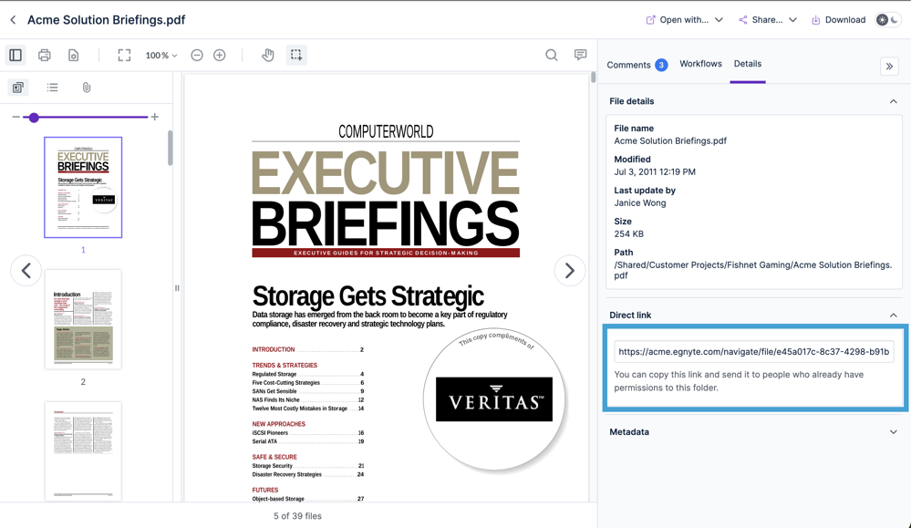Viewport: 911px width, 528px height.
Task: Zoom in with the plus circle icon
Action: 220,56
